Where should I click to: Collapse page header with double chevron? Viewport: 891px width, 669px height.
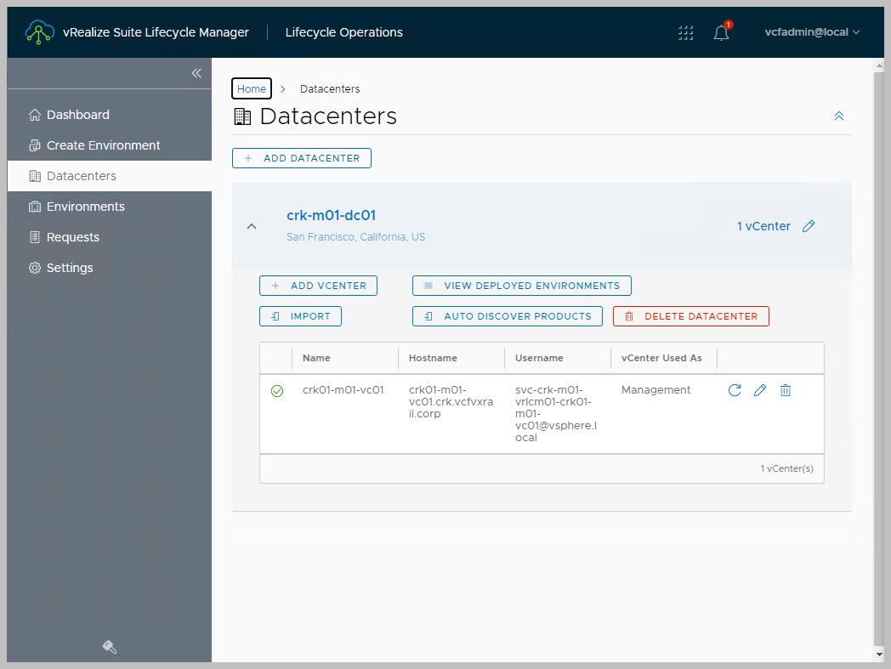click(839, 116)
